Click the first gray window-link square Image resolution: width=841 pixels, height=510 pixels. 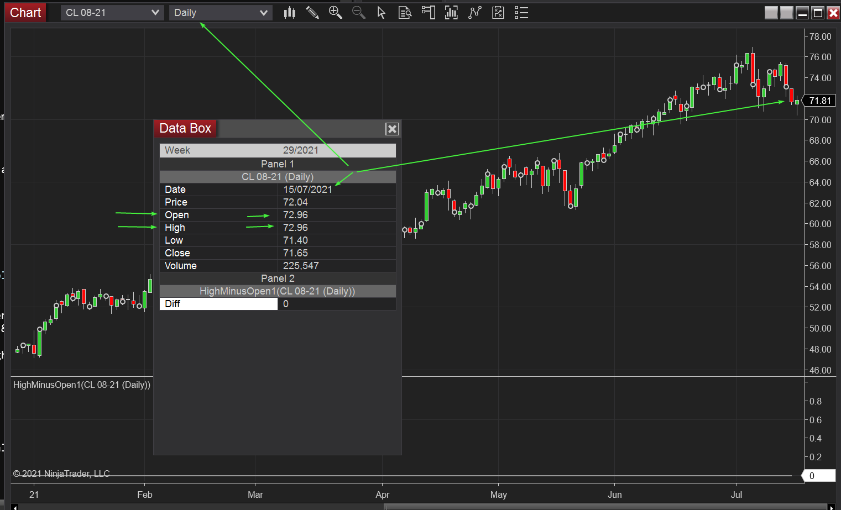771,13
